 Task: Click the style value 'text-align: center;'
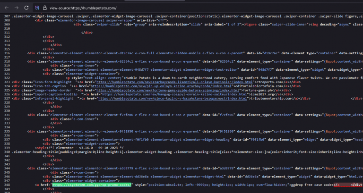click(x=104, y=78)
